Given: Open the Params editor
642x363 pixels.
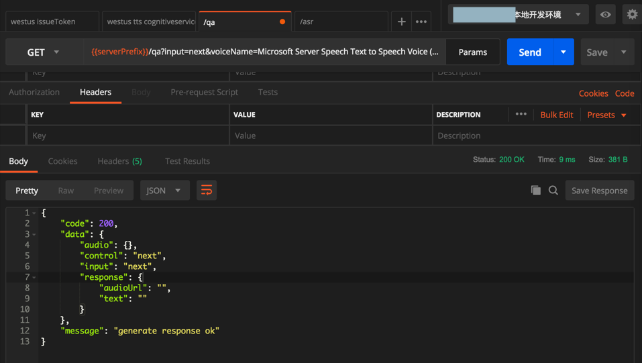Looking at the screenshot, I should pos(473,52).
